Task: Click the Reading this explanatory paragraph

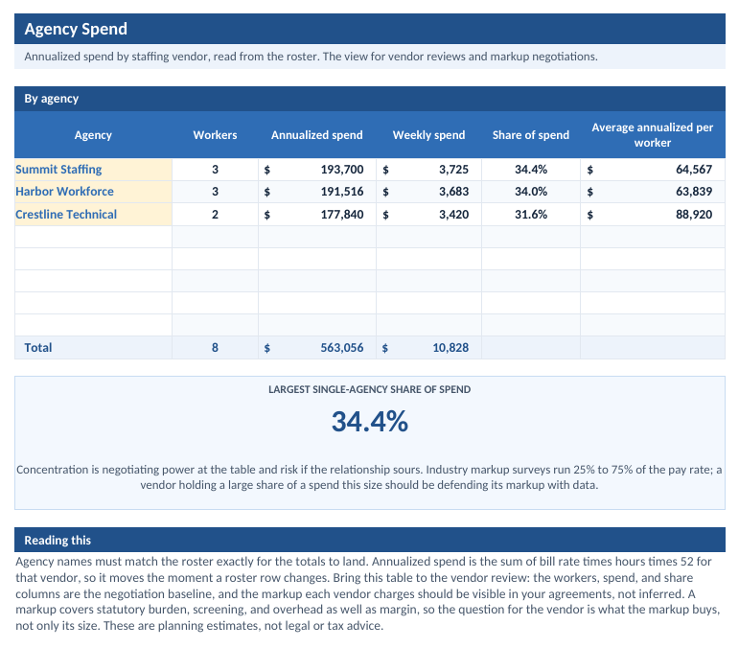Action: 369,593
